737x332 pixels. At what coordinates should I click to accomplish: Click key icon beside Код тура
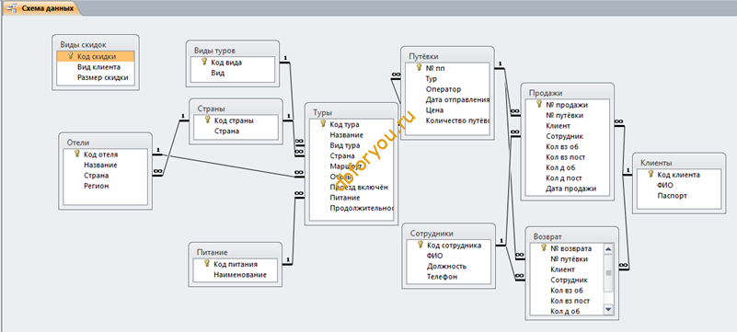click(x=323, y=124)
